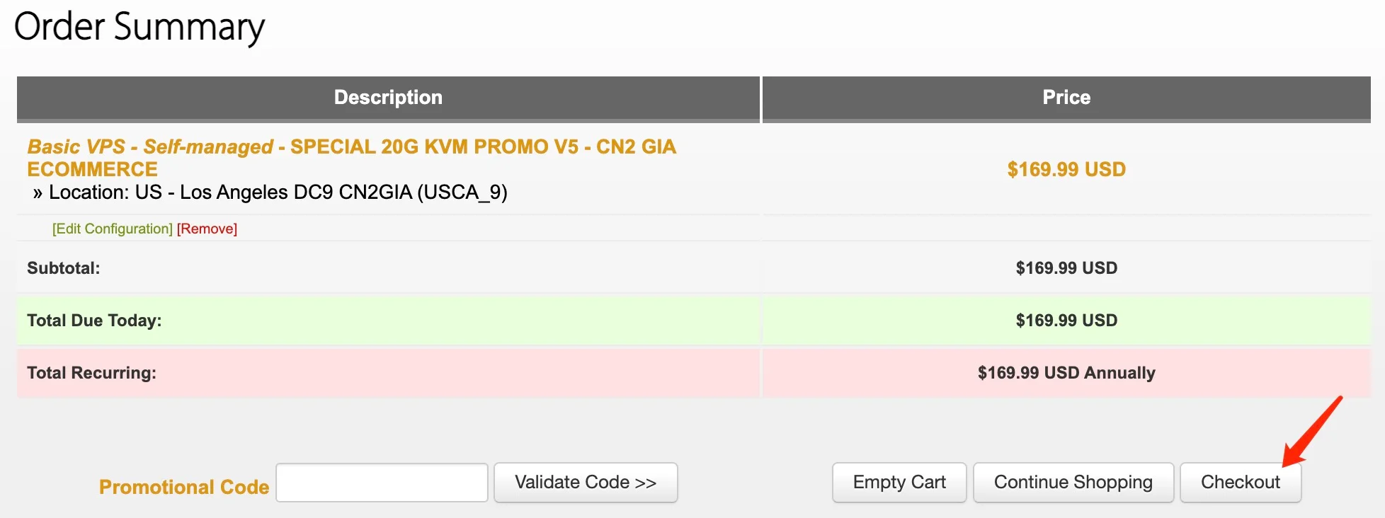Click the Description column header
The height and width of the screenshot is (518, 1385).
[x=388, y=98]
